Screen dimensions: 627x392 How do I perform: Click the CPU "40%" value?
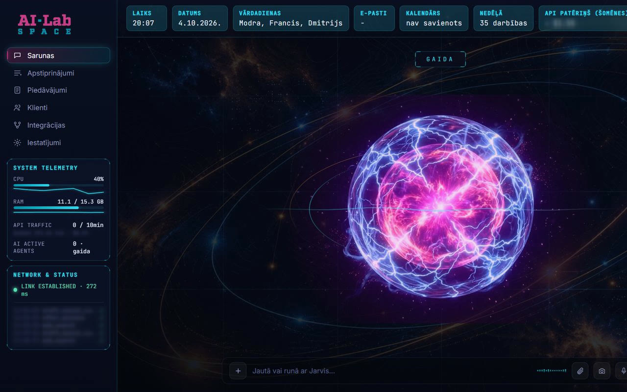pos(98,179)
